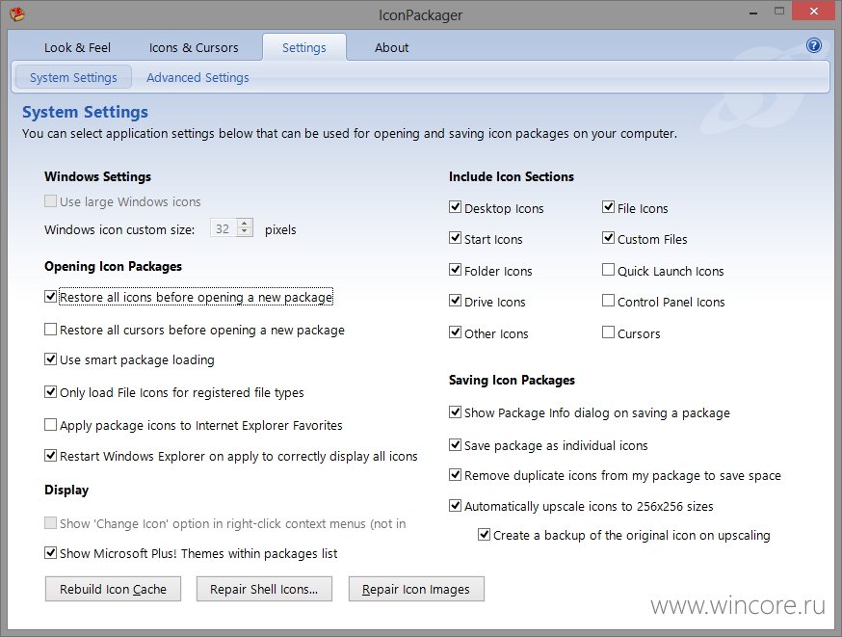The height and width of the screenshot is (637, 842).
Task: Toggle Save package as individual icons
Action: [455, 444]
